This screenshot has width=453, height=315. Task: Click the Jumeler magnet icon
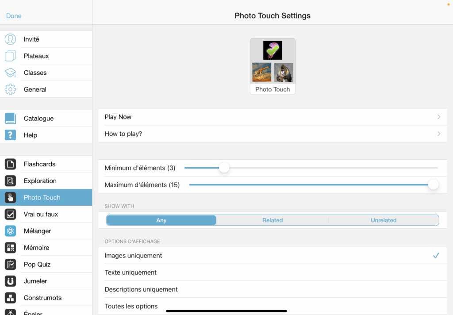click(11, 281)
